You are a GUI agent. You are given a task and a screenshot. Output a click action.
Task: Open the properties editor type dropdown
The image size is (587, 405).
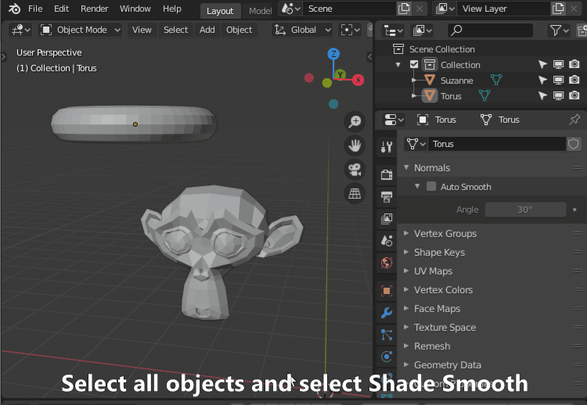pos(394,120)
